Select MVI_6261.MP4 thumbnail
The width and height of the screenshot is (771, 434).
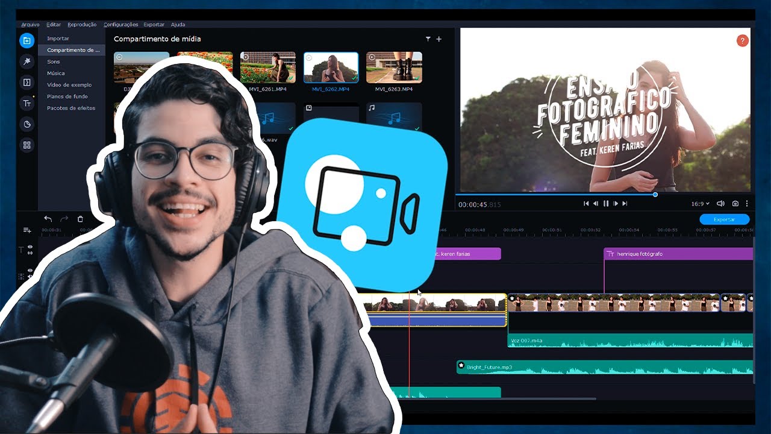pos(268,67)
